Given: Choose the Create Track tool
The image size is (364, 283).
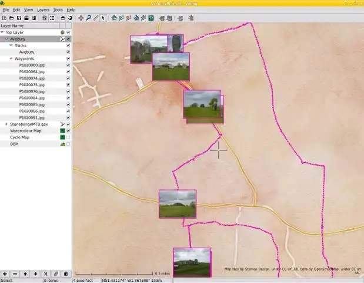Looking at the screenshot, I should (121, 18).
